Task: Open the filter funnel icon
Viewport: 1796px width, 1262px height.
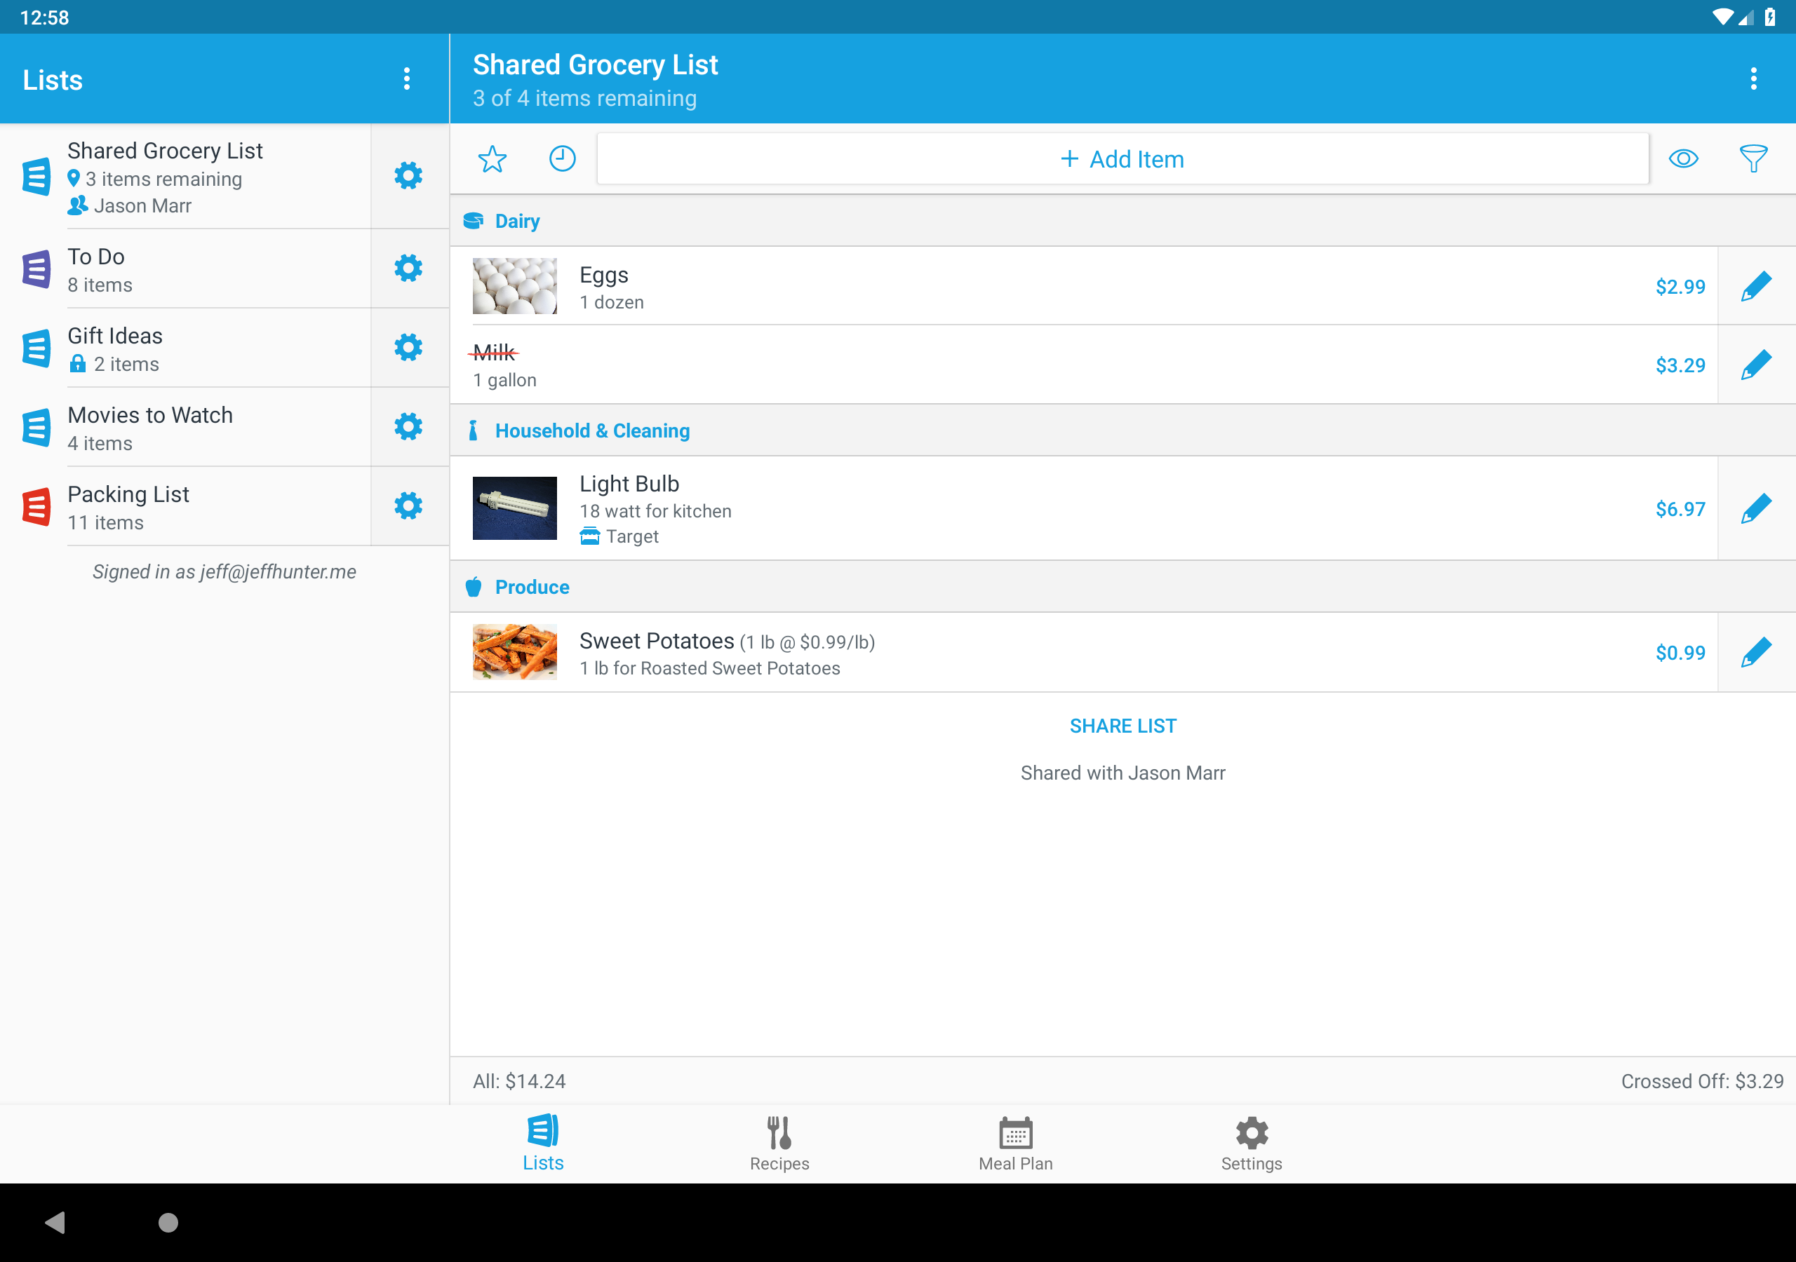Action: coord(1753,158)
